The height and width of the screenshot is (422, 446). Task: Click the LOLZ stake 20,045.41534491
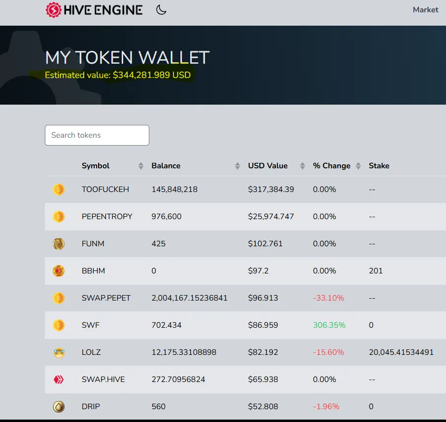tap(401, 352)
